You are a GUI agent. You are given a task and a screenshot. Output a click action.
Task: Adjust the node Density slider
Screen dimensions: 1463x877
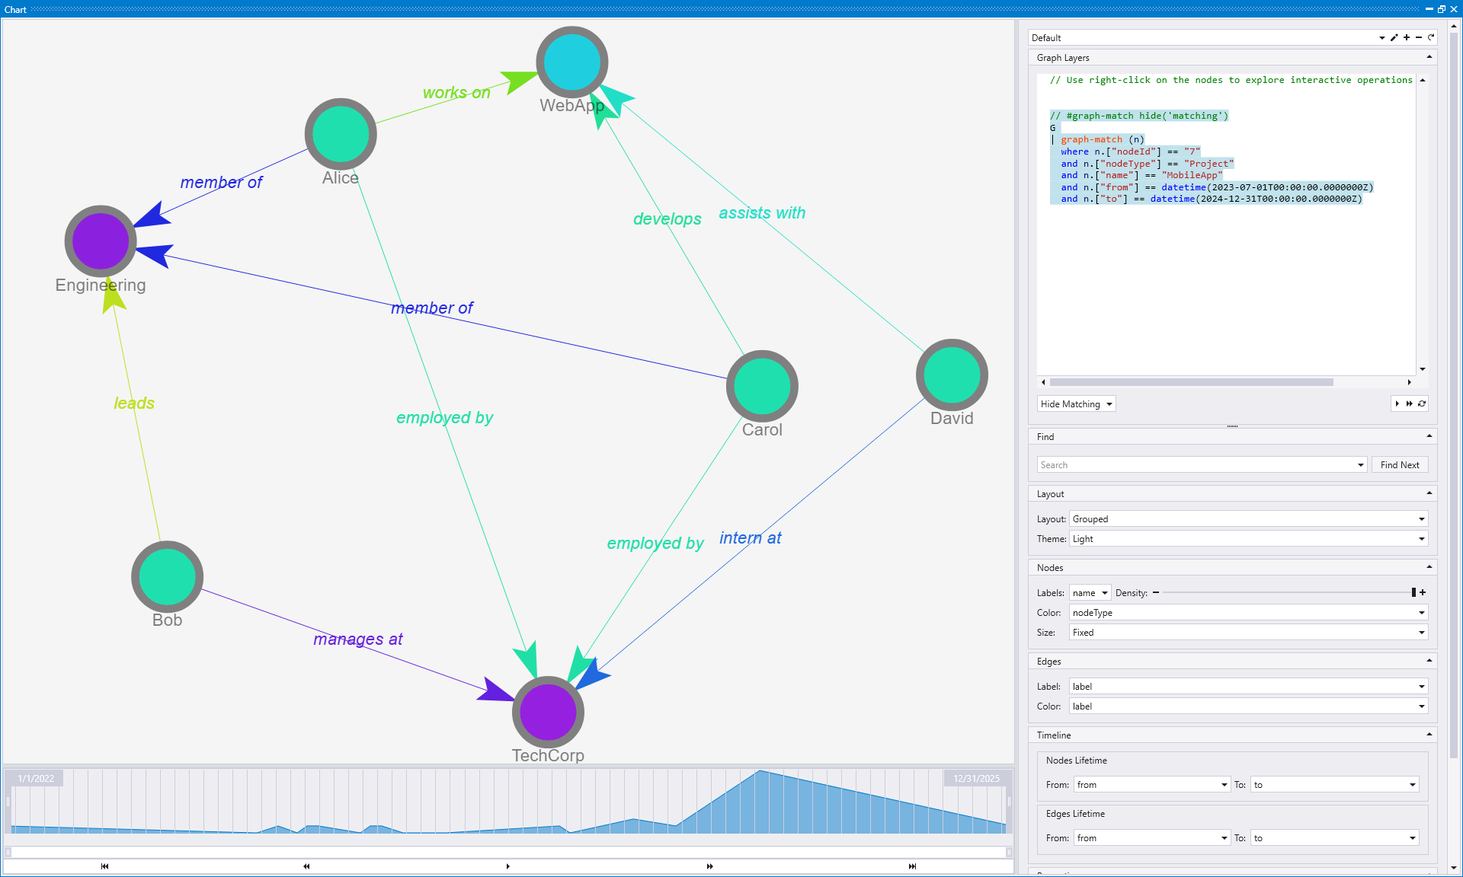[x=1288, y=592]
